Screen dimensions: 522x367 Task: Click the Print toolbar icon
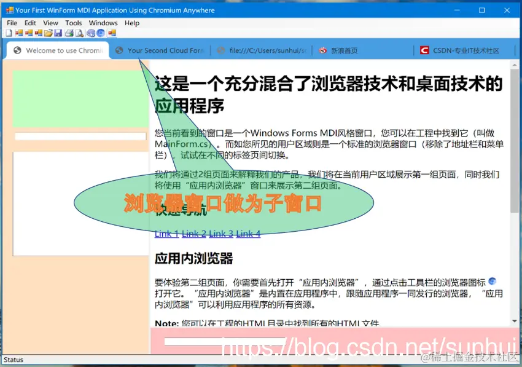tap(69, 33)
